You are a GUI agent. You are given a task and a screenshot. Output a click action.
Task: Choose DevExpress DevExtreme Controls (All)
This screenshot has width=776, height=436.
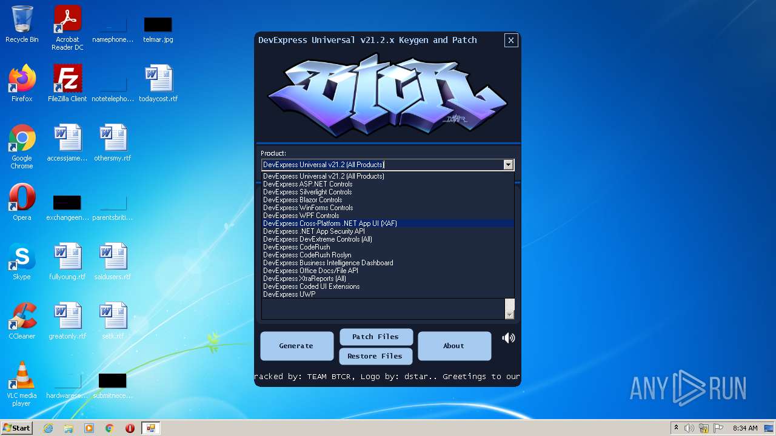(387, 239)
